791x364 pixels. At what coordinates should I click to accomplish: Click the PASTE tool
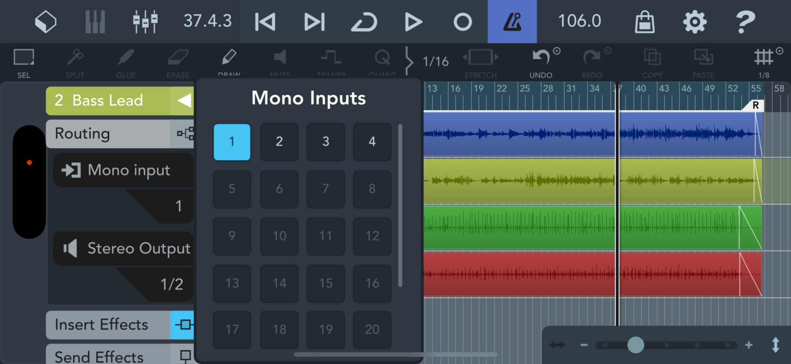click(x=703, y=63)
